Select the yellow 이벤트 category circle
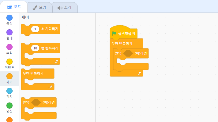This screenshot has width=218, height=122. coord(9,62)
